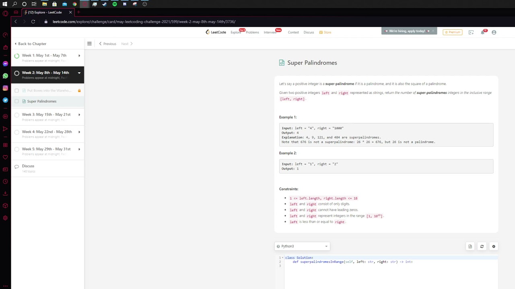Open bookmarks heart in Opera sidebar
515x289 pixels.
[5, 157]
